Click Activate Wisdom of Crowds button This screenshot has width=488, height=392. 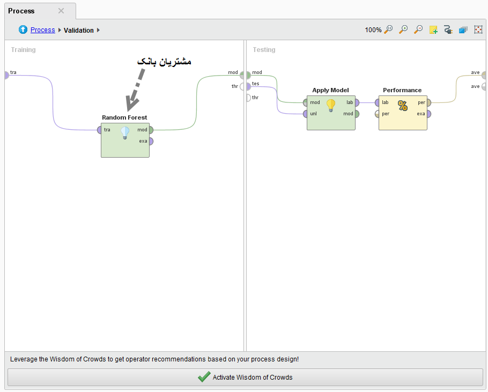coord(245,377)
